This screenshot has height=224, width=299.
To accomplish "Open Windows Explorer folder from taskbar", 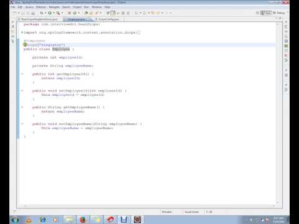I will coord(70,220).
